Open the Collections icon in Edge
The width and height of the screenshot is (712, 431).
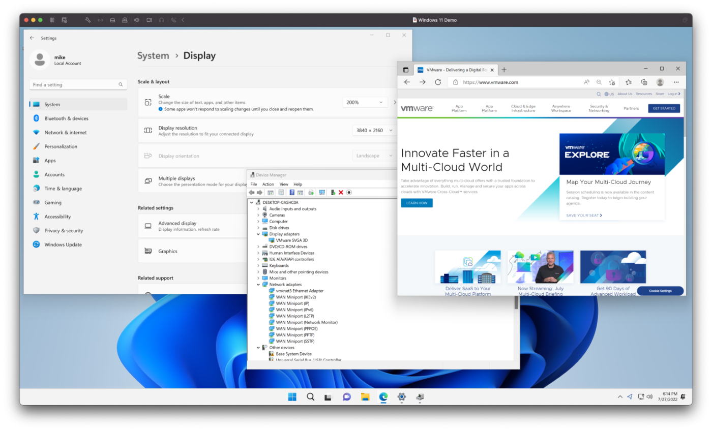point(643,82)
